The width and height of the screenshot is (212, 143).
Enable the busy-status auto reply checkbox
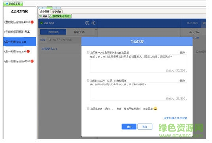click(88, 80)
